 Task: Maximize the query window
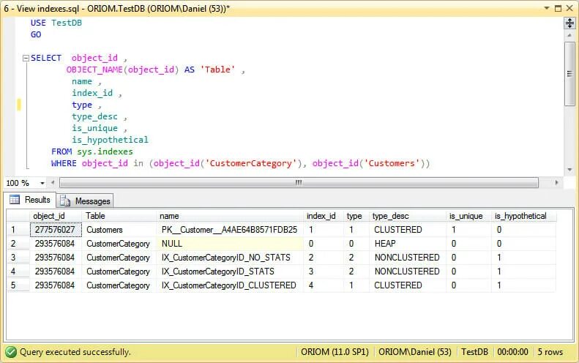pos(558,8)
